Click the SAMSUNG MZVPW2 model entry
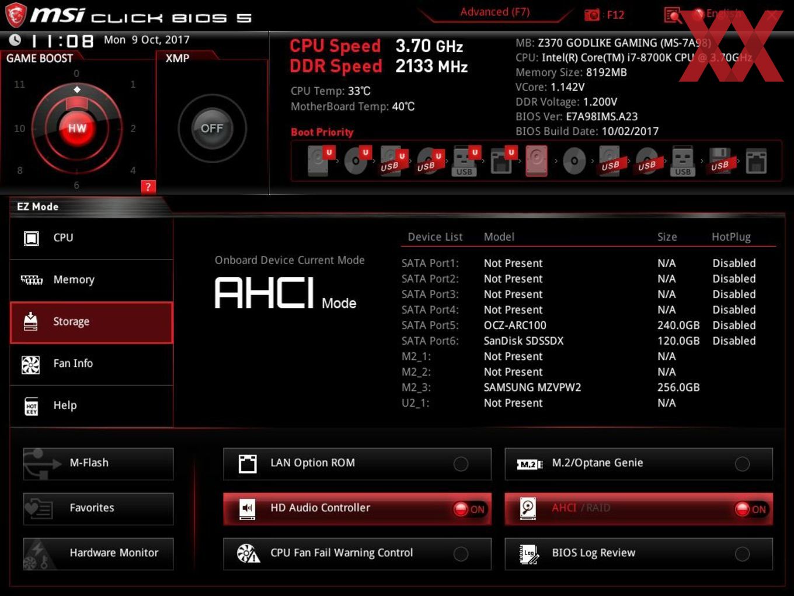The width and height of the screenshot is (794, 596). (532, 387)
